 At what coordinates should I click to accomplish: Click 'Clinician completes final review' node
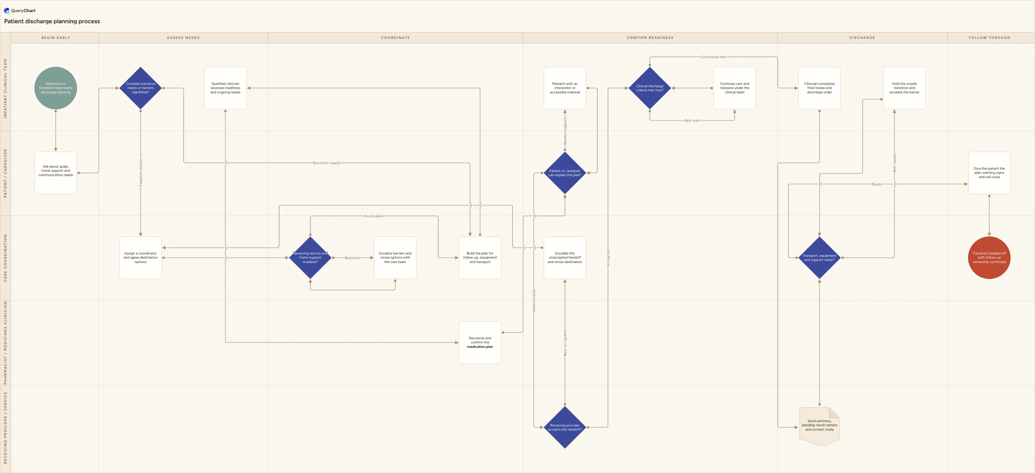point(820,88)
